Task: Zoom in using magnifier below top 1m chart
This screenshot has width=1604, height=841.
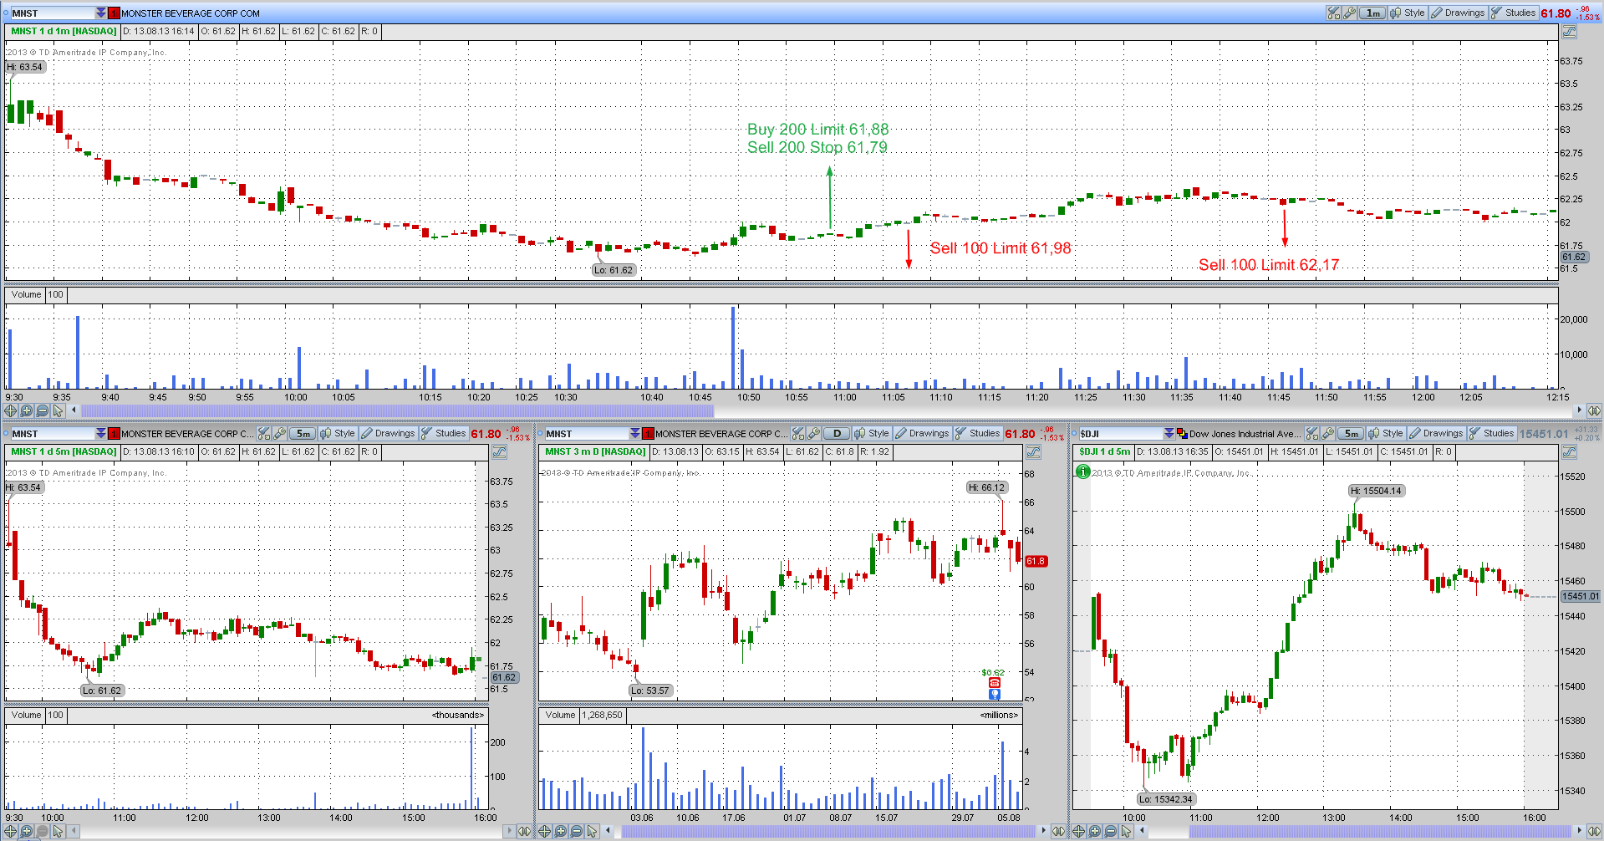Action: point(27,410)
